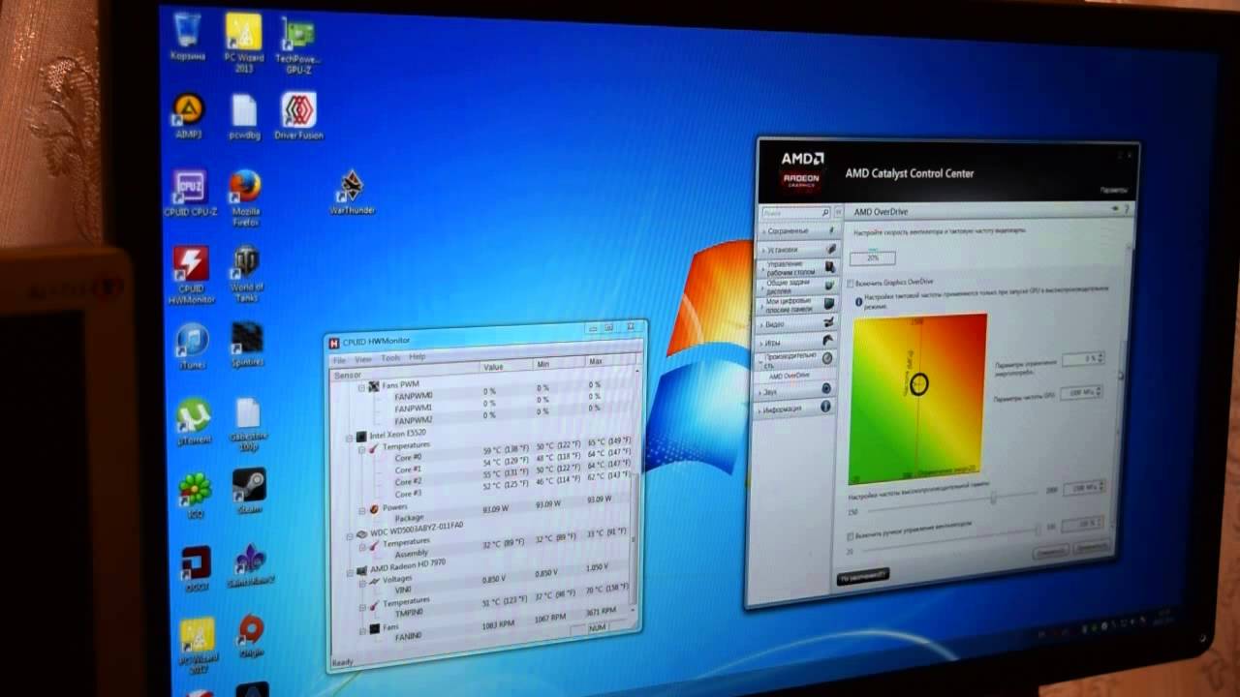1240x697 pixels.
Task: Open the TechPowerUp GPU-Z desktop shortcut
Action: (298, 45)
